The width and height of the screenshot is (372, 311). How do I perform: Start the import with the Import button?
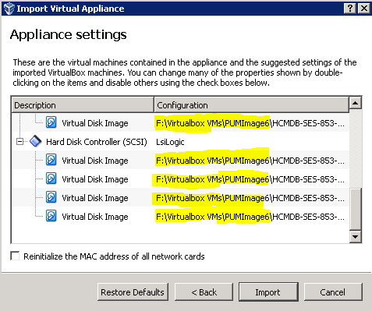(268, 292)
